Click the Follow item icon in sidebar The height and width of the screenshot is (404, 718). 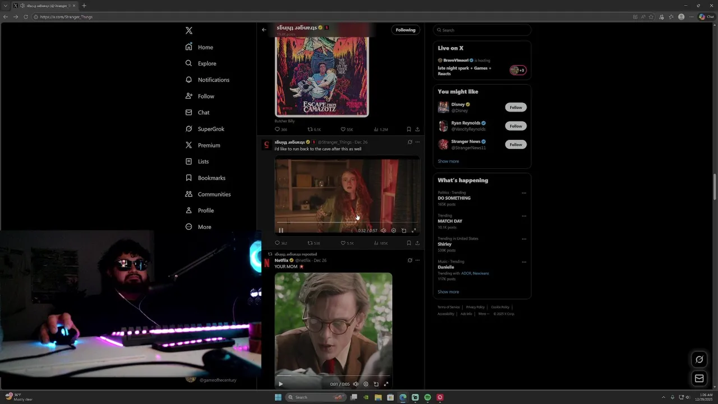[x=189, y=96]
